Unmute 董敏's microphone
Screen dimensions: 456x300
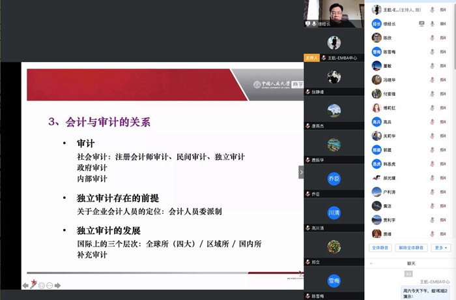[432, 66]
